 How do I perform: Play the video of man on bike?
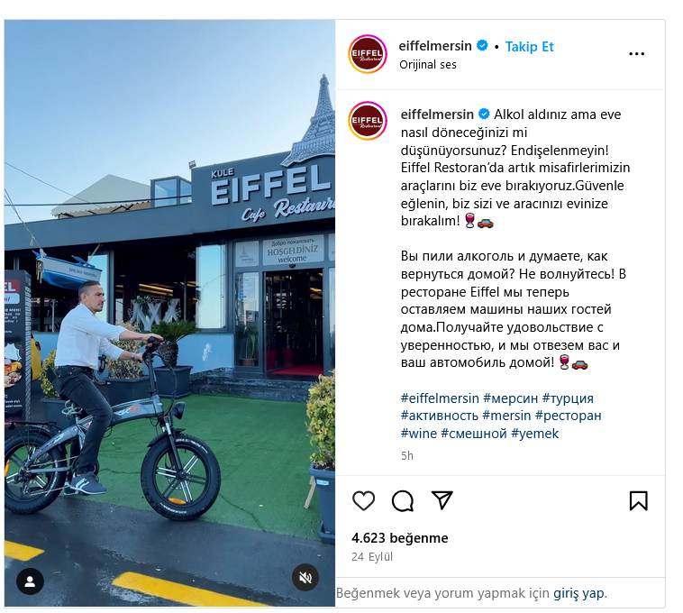coord(170,313)
